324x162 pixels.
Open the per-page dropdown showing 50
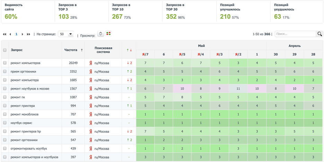(x=66, y=34)
